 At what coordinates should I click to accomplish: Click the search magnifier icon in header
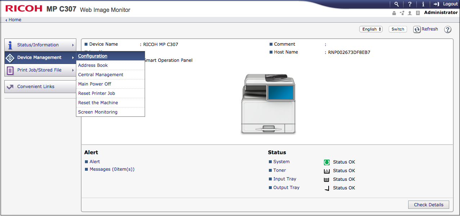(396, 4)
